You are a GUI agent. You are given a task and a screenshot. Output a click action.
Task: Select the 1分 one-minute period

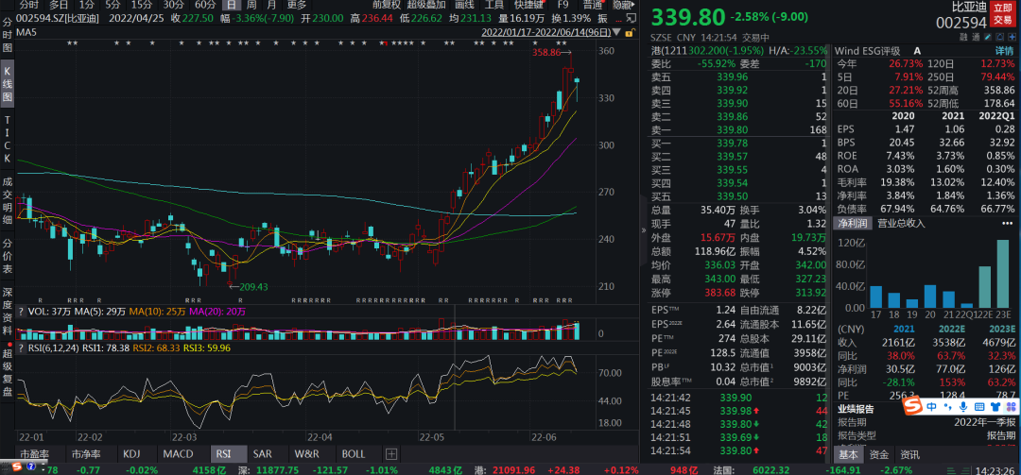coord(87,5)
